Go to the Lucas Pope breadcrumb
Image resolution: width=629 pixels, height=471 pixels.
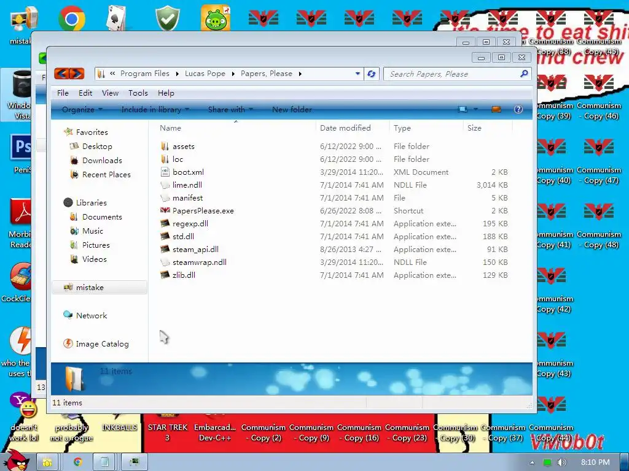pos(205,74)
